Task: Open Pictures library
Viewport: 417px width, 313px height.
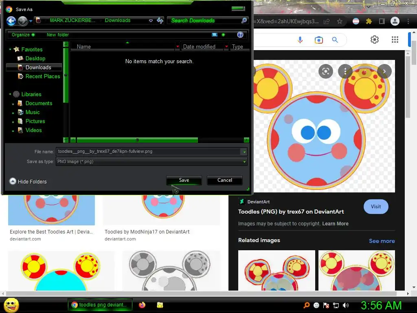Action: tap(35, 121)
